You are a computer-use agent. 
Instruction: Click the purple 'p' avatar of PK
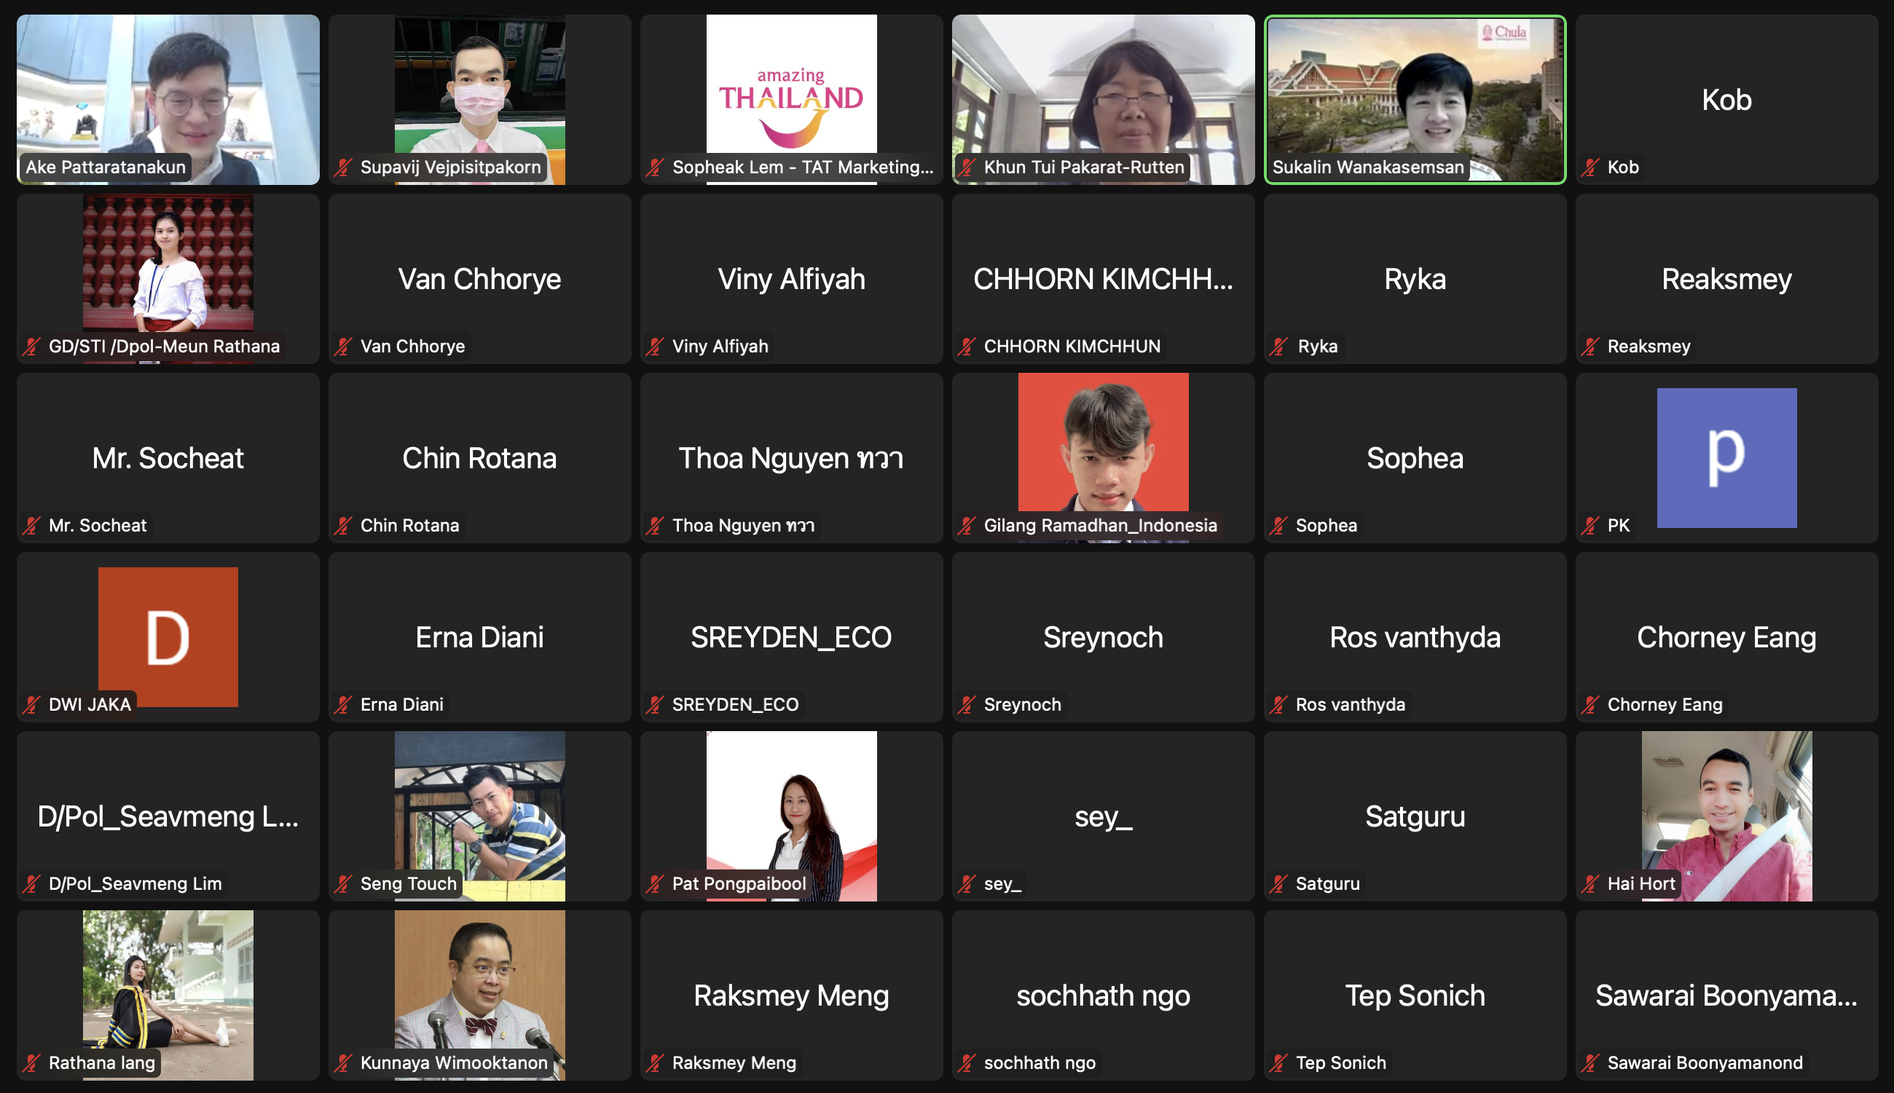pyautogui.click(x=1726, y=458)
